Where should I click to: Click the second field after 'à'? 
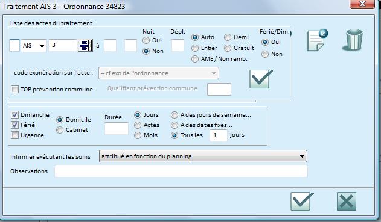point(130,45)
